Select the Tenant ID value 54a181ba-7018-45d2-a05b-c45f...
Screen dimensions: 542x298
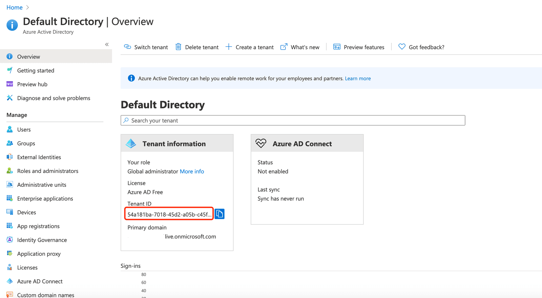[x=169, y=214]
